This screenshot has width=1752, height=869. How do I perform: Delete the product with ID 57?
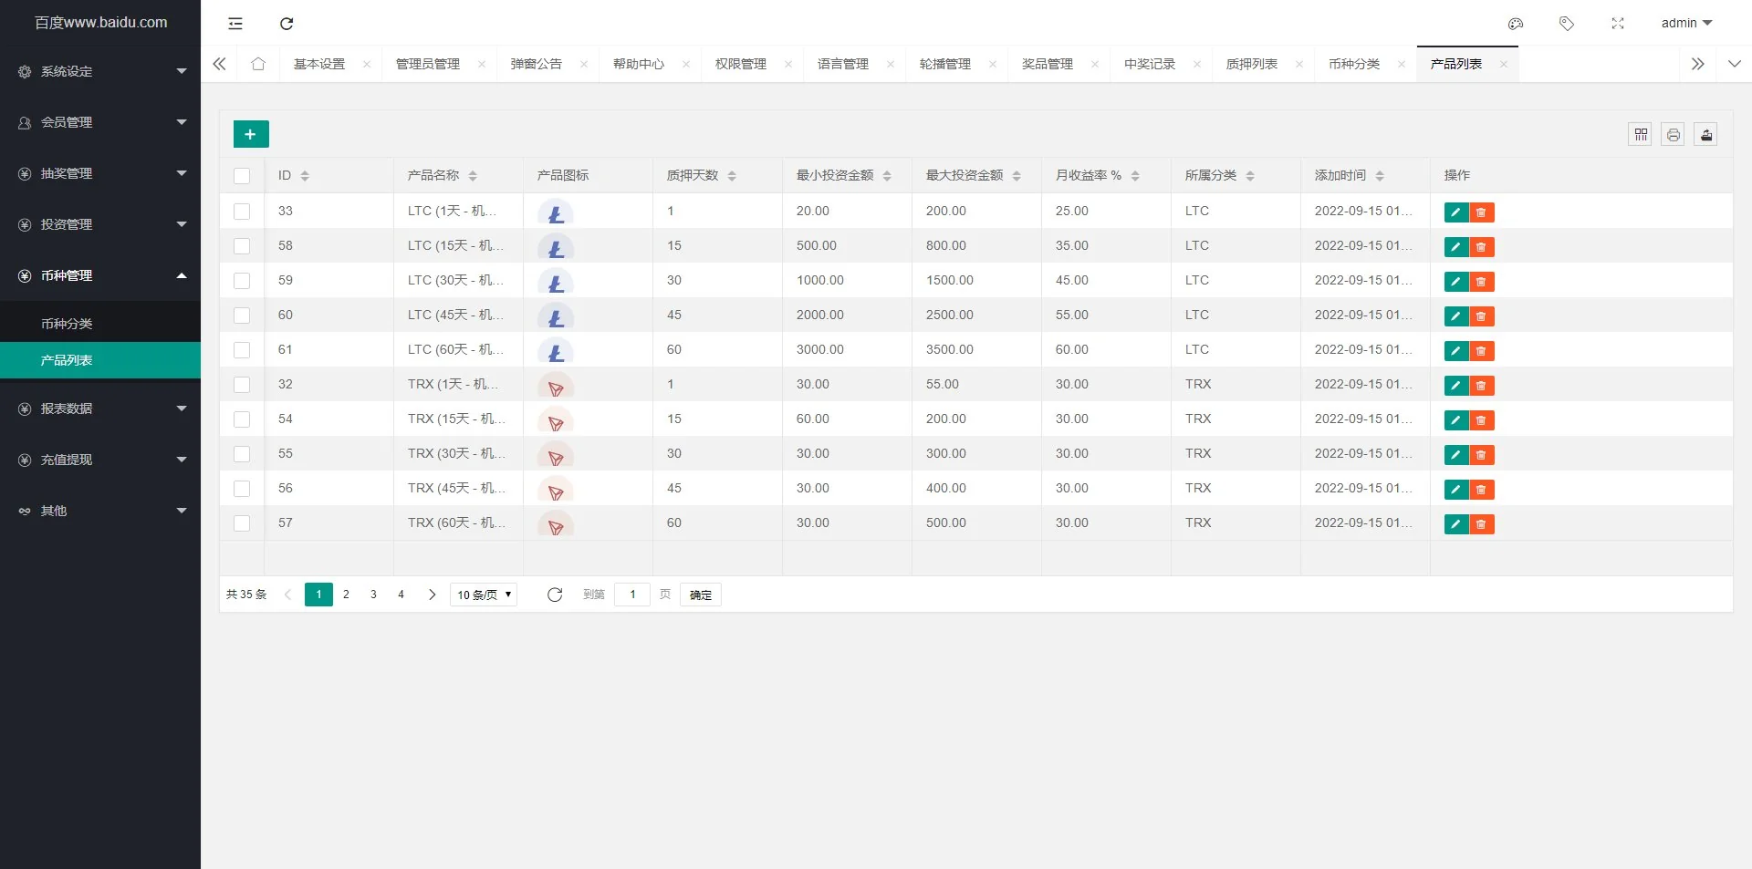coord(1481,524)
